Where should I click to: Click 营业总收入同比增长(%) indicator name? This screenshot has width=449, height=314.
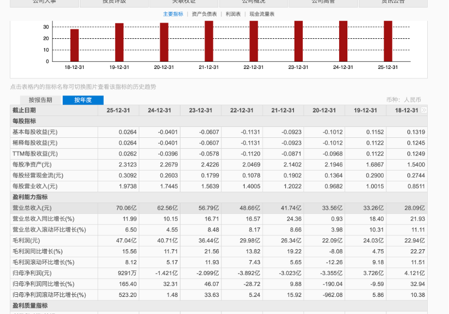point(43,219)
